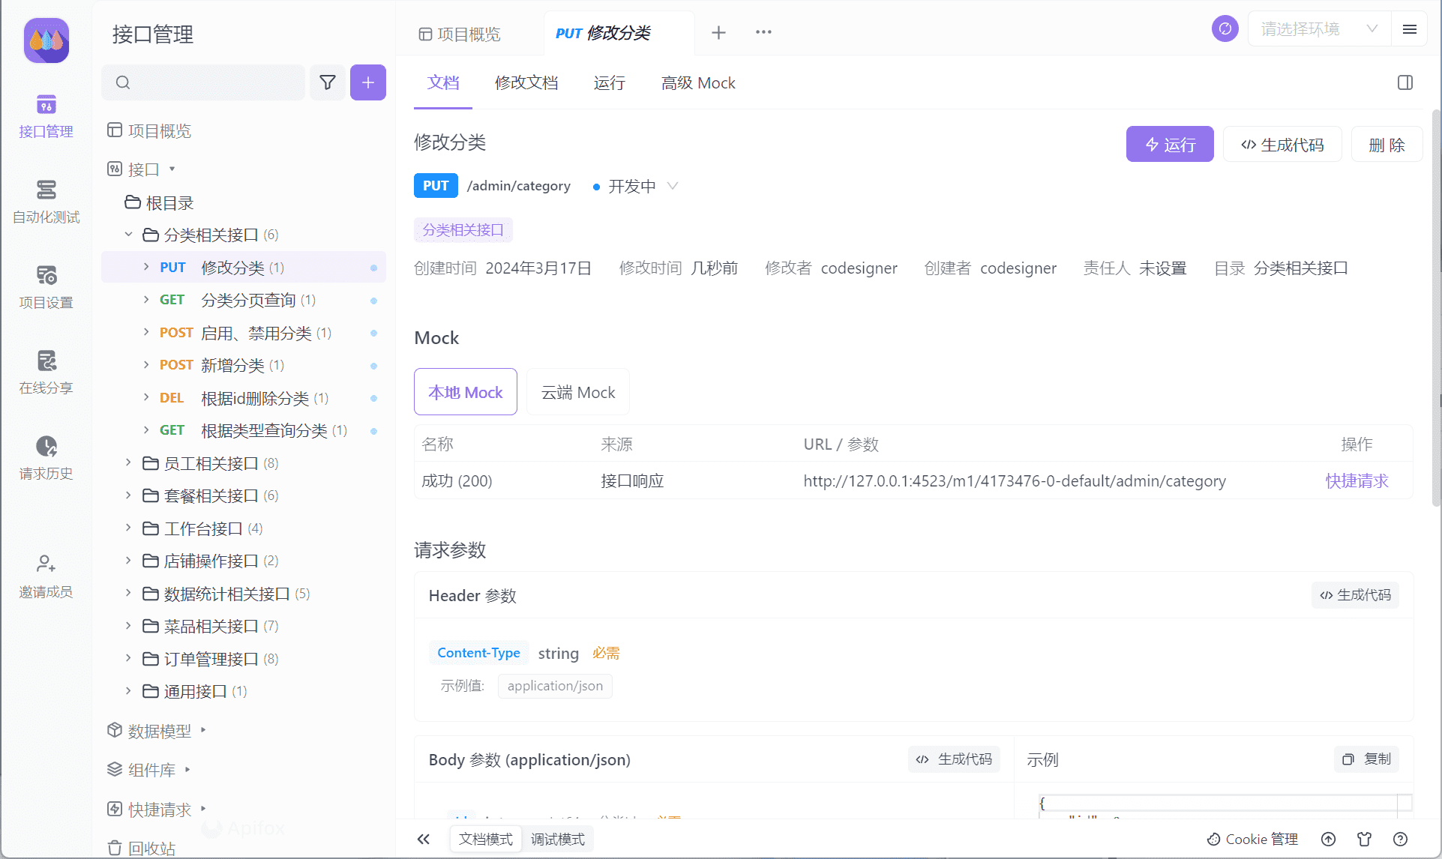
Task: Select 云端 Mock tab
Action: pyautogui.click(x=578, y=392)
